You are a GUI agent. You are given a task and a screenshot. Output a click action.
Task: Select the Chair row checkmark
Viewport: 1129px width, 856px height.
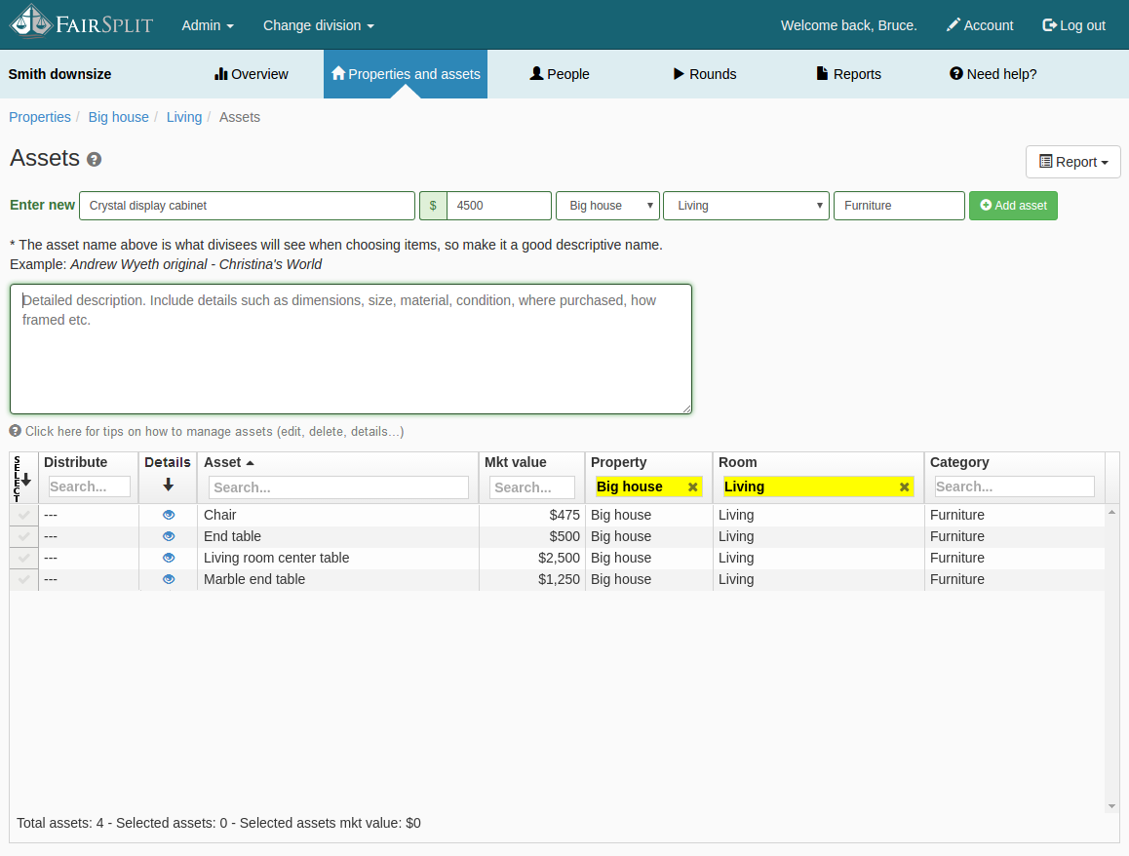(x=23, y=515)
